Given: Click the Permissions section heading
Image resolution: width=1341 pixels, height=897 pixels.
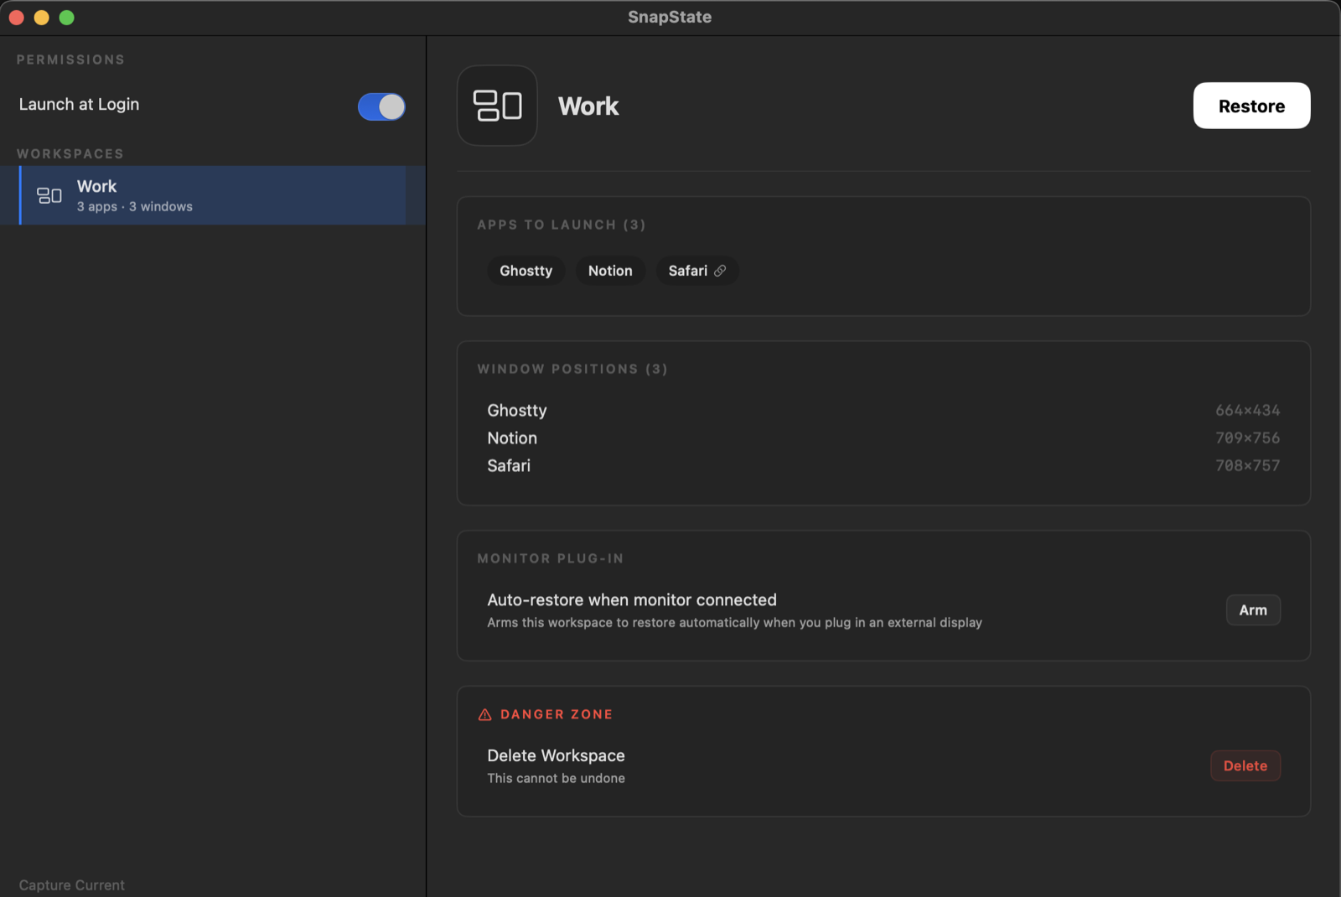Looking at the screenshot, I should (70, 60).
